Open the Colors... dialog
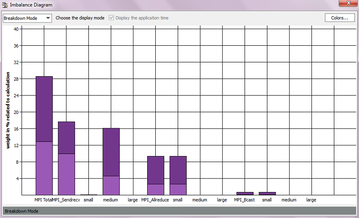The height and width of the screenshot is (218, 359). click(x=340, y=18)
